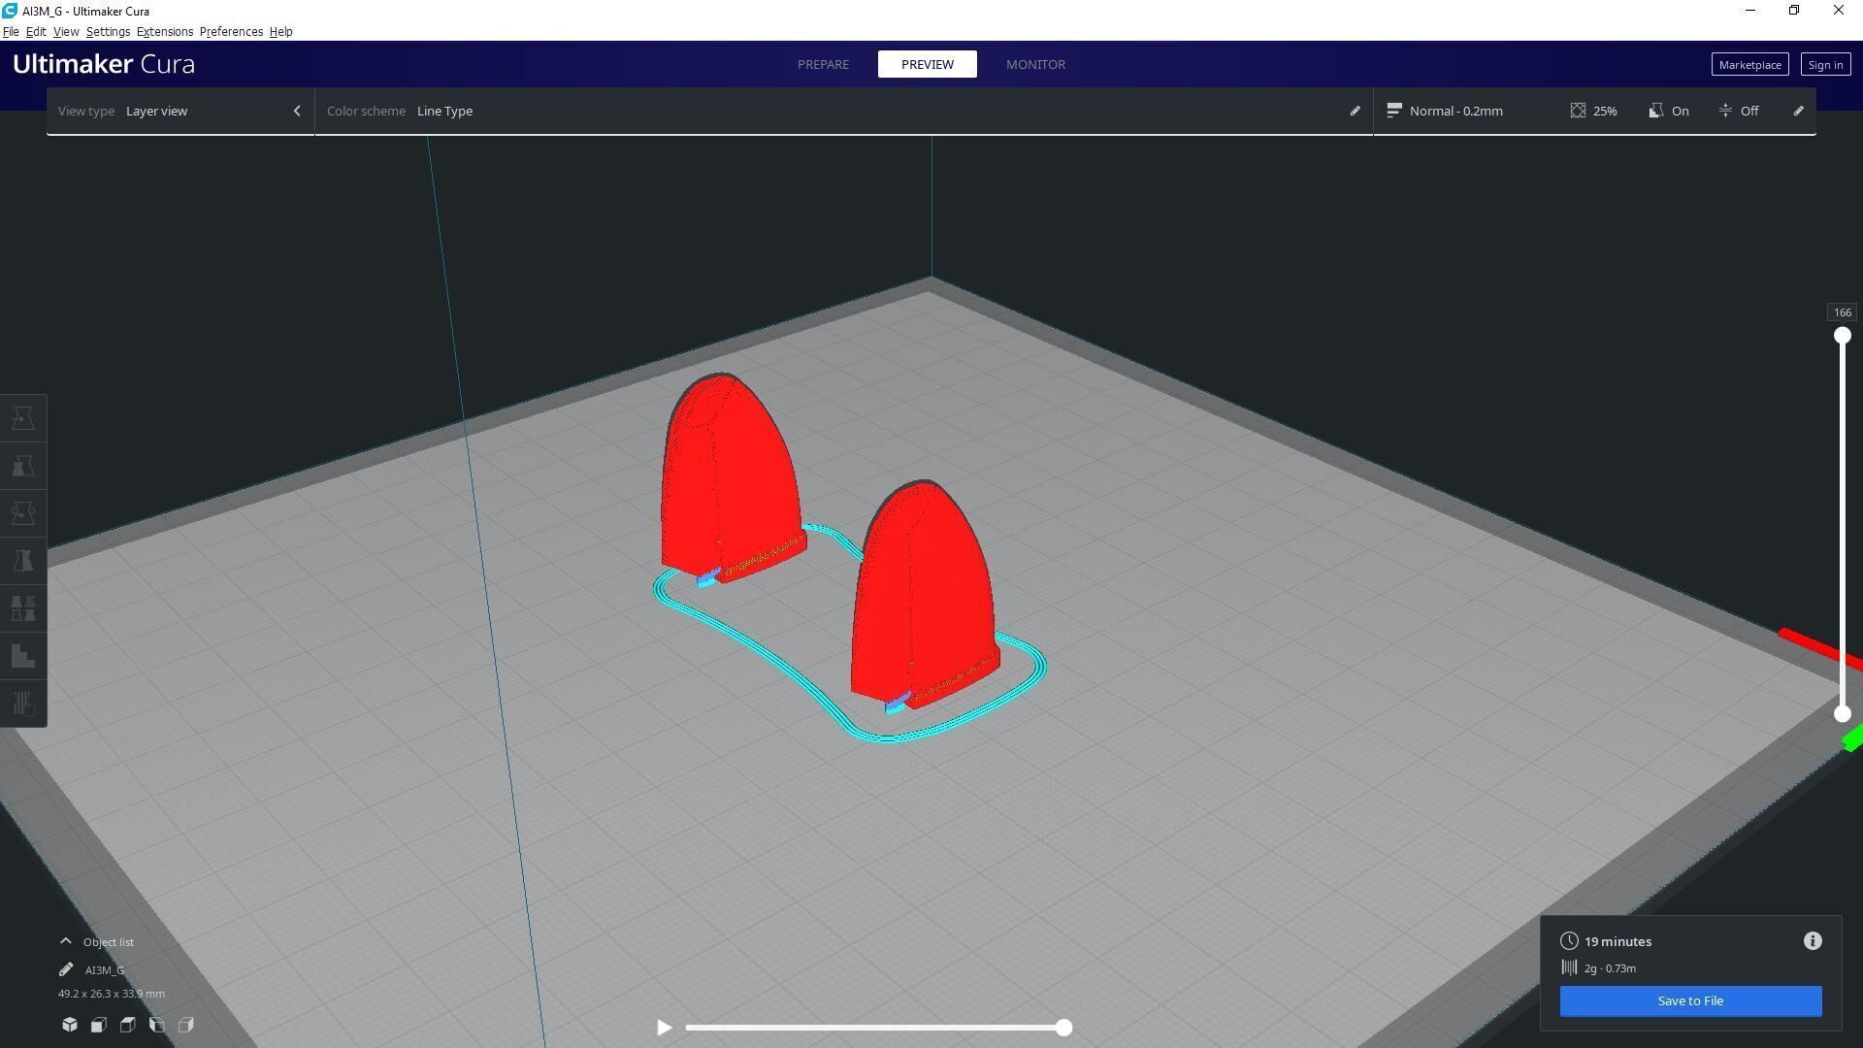Switch to the PREPARE stage tab
Viewport: 1863px width, 1048px height.
point(823,64)
